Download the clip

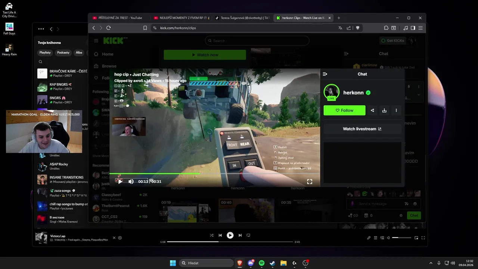[x=384, y=110]
